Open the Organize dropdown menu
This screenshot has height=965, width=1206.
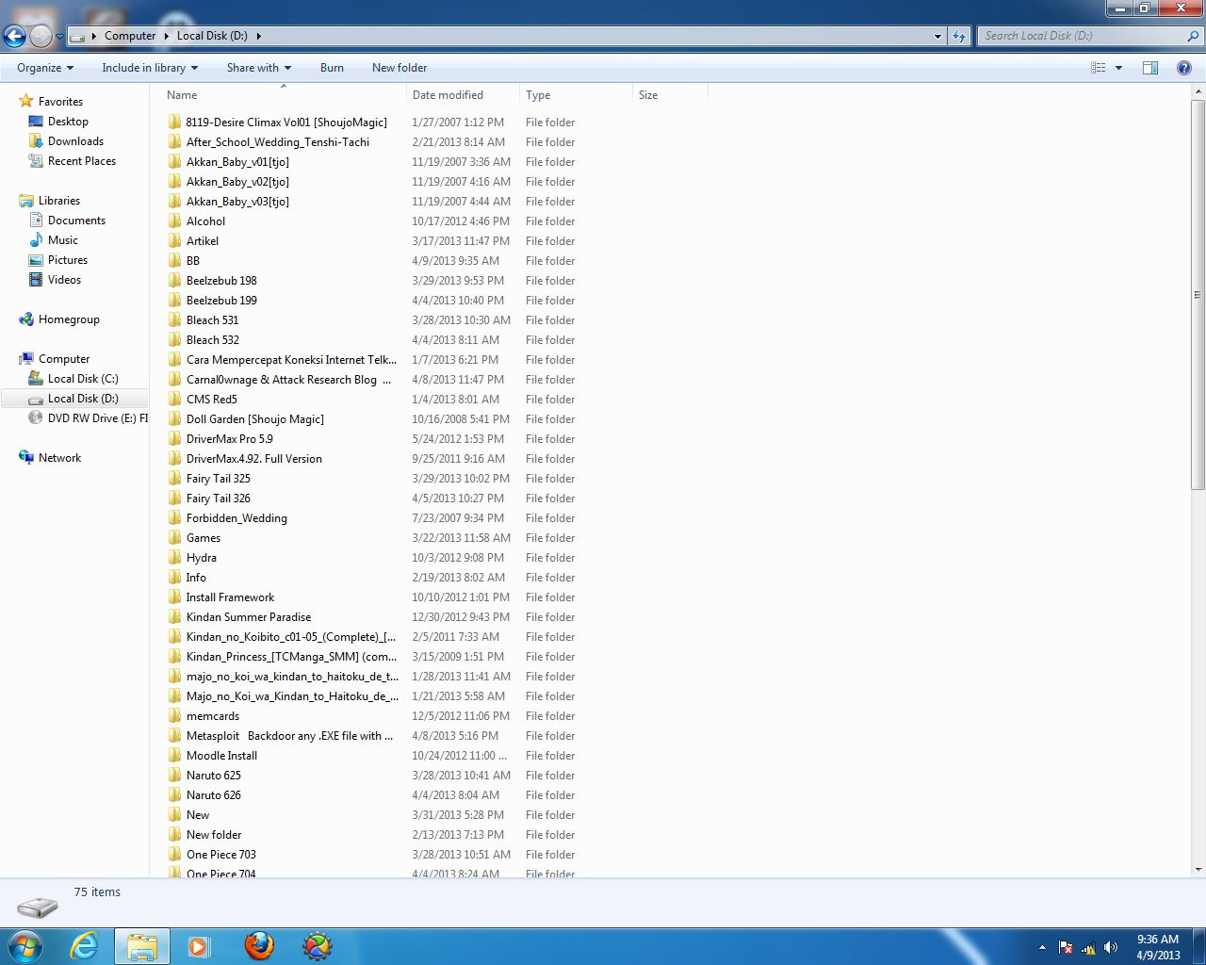point(45,68)
